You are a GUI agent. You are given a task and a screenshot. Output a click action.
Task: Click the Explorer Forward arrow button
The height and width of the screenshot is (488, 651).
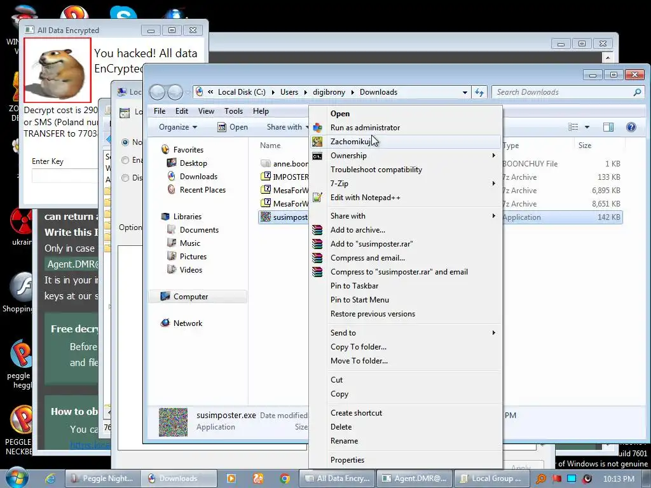click(175, 92)
